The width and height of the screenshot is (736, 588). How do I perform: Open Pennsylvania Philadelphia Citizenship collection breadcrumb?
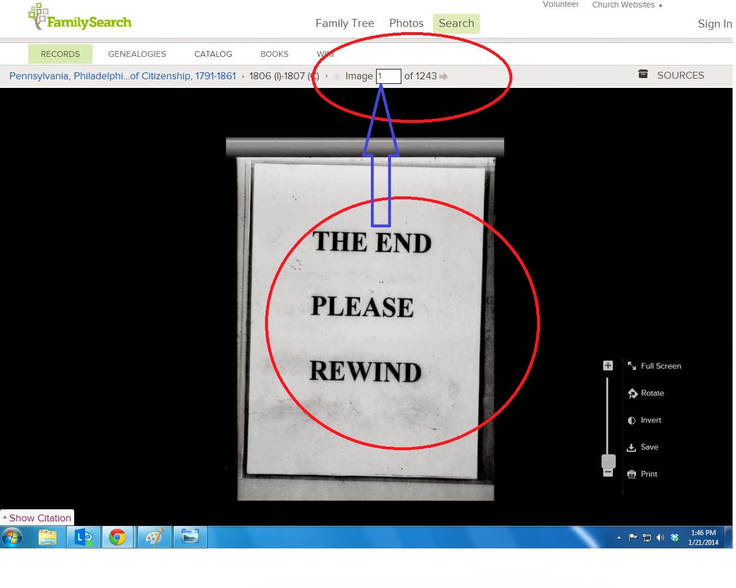coord(122,76)
